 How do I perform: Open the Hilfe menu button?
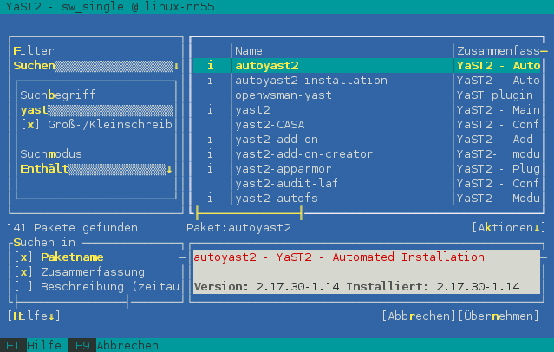[34, 316]
